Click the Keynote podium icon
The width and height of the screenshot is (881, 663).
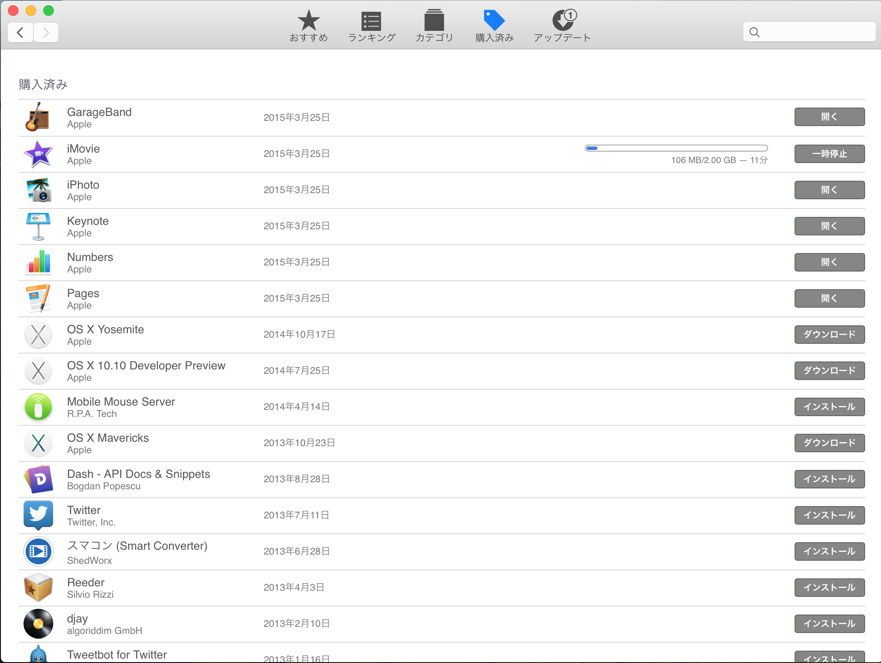pos(38,226)
